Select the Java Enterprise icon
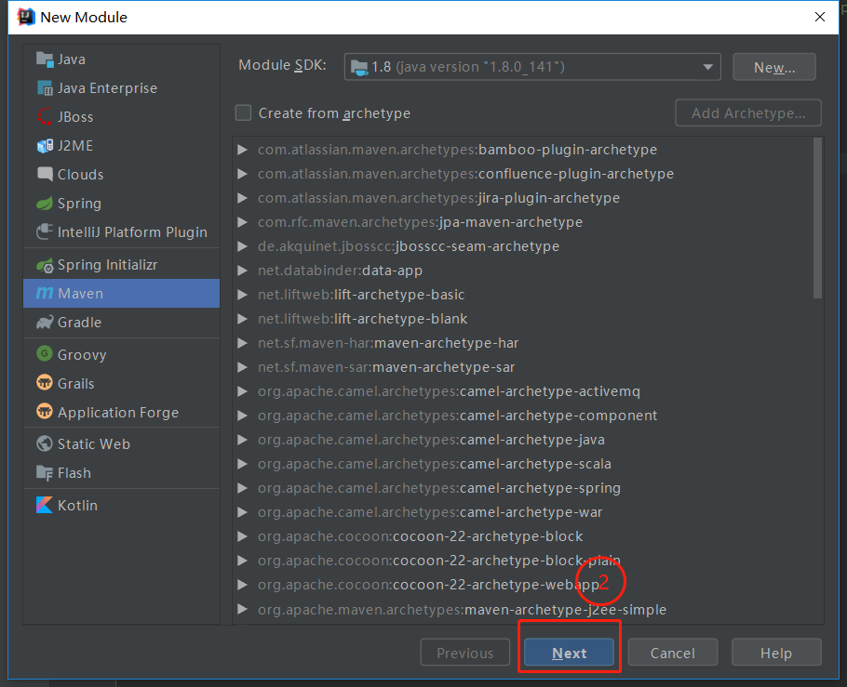The height and width of the screenshot is (687, 847). 45,88
